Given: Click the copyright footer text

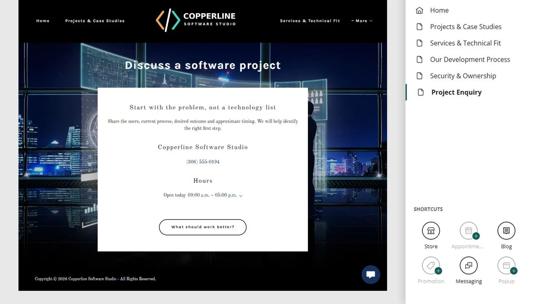Looking at the screenshot, I should click(x=95, y=279).
